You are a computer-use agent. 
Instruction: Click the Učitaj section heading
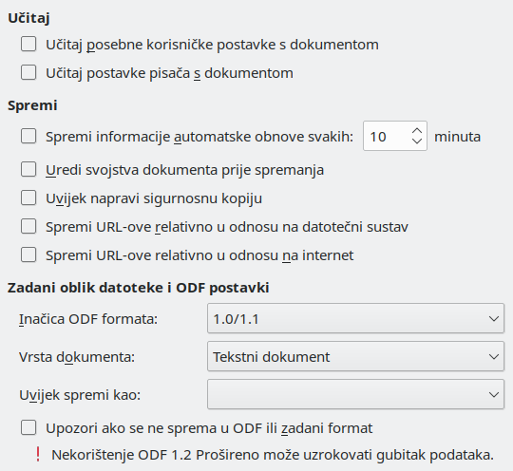(28, 18)
